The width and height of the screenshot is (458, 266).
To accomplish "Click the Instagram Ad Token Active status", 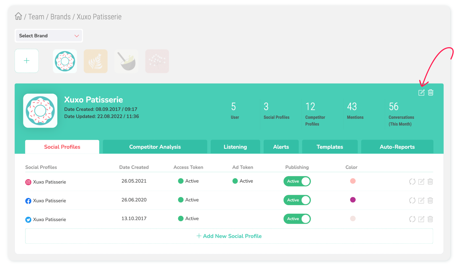I will tap(243, 181).
